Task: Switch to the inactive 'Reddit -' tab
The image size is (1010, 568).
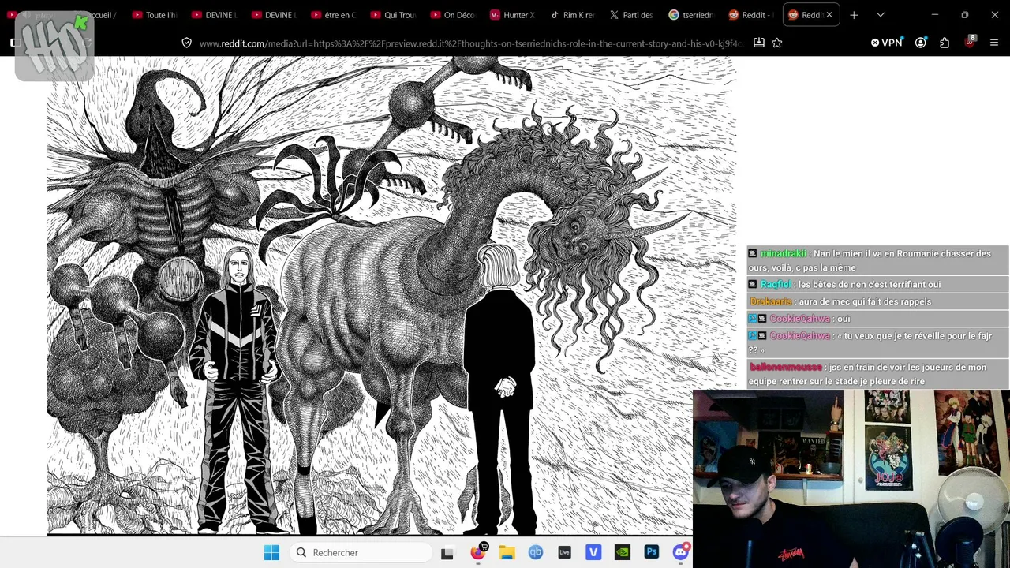Action: pos(750,15)
